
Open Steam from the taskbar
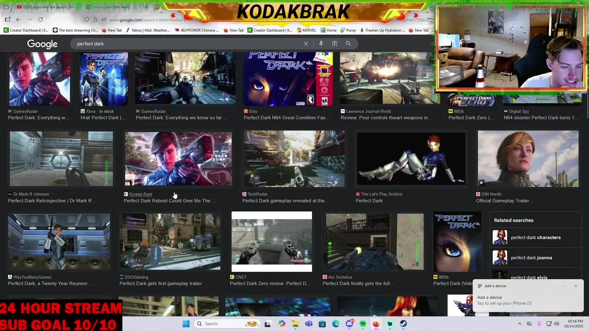(404, 324)
